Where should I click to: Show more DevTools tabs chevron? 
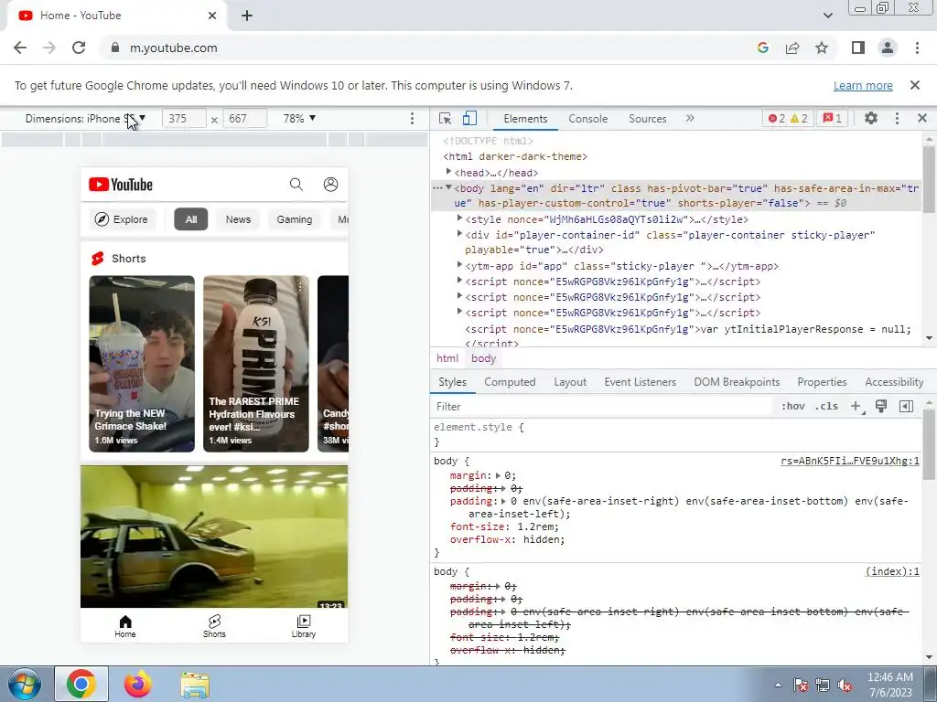click(x=690, y=118)
